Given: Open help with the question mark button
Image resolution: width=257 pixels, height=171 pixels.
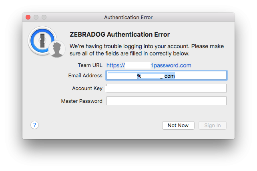Looking at the screenshot, I should pos(34,125).
